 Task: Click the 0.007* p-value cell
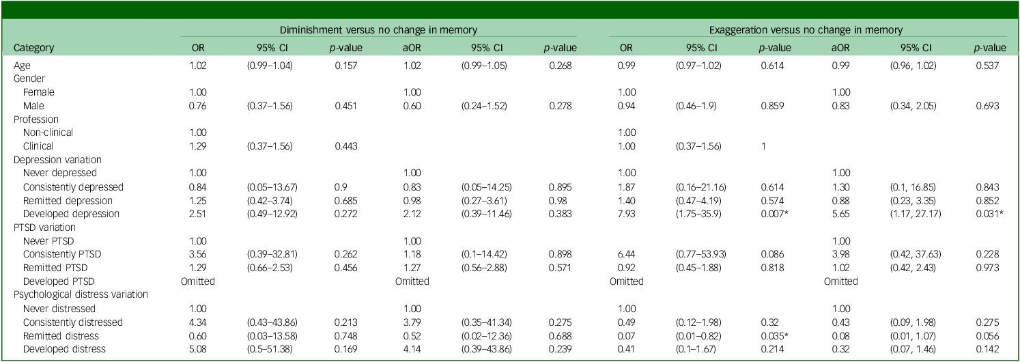point(775,214)
